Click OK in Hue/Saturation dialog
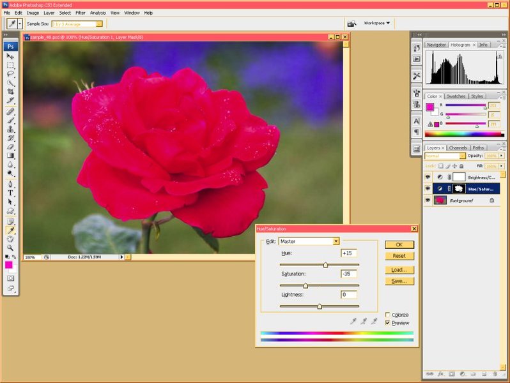The width and height of the screenshot is (510, 383). click(399, 244)
